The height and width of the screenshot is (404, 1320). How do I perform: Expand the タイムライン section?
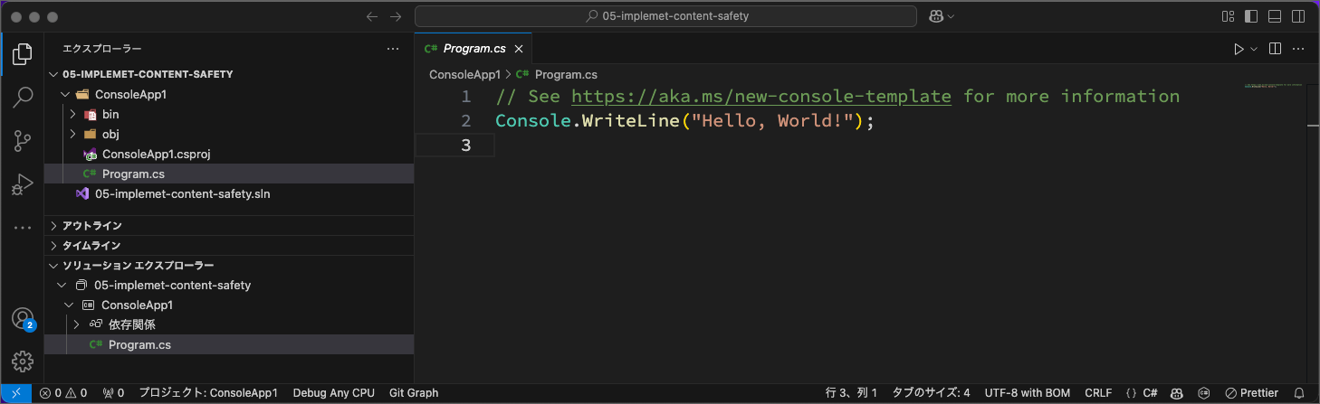coord(229,245)
